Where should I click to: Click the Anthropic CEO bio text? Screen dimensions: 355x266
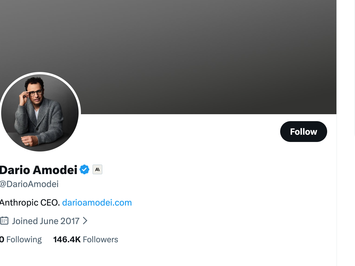pos(30,202)
